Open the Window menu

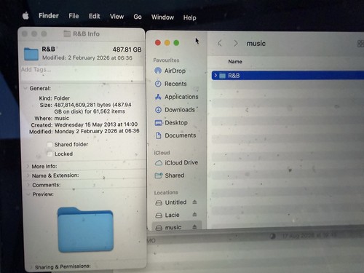(x=162, y=17)
